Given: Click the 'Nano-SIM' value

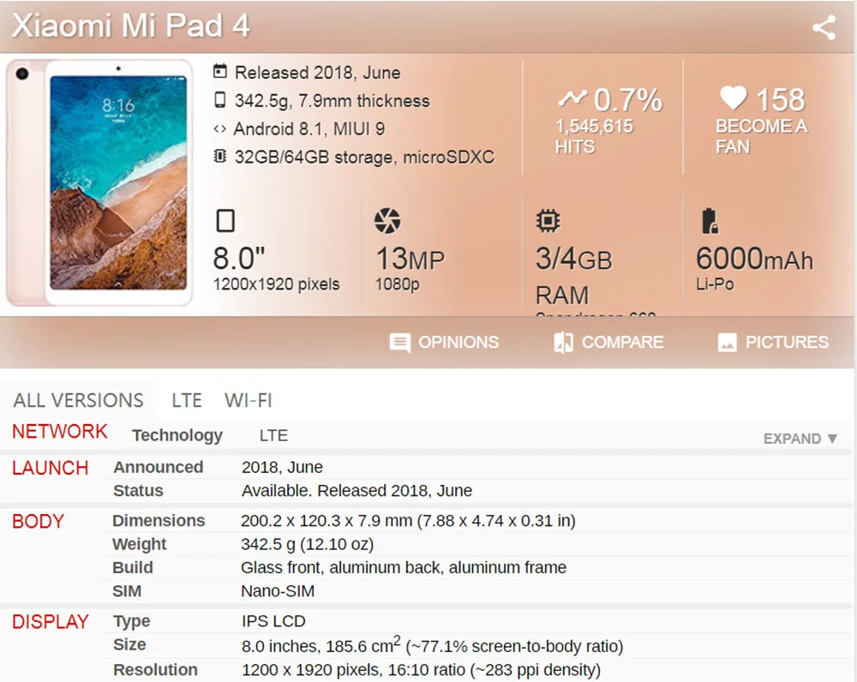Looking at the screenshot, I should coord(278,591).
